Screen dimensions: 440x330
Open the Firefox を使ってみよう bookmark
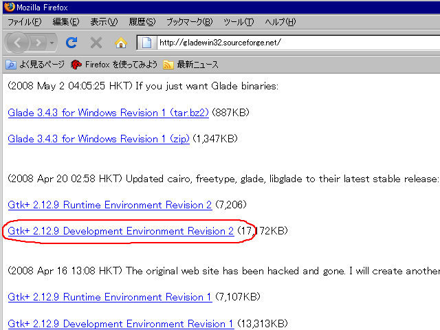[114, 65]
